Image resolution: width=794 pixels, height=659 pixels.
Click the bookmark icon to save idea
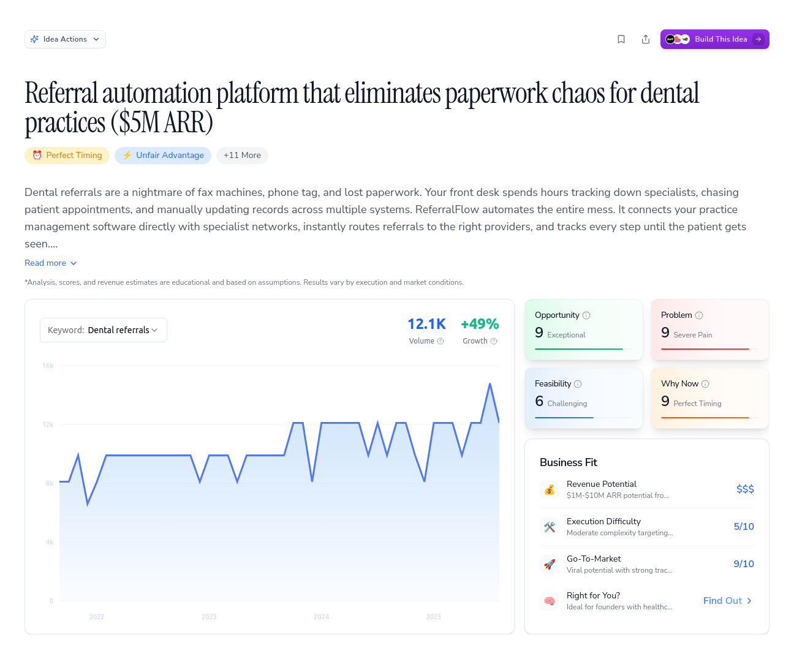click(621, 39)
